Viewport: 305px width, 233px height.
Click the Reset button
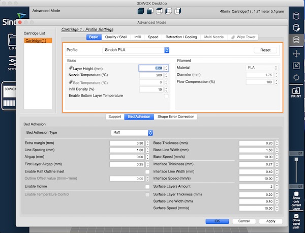point(265,50)
